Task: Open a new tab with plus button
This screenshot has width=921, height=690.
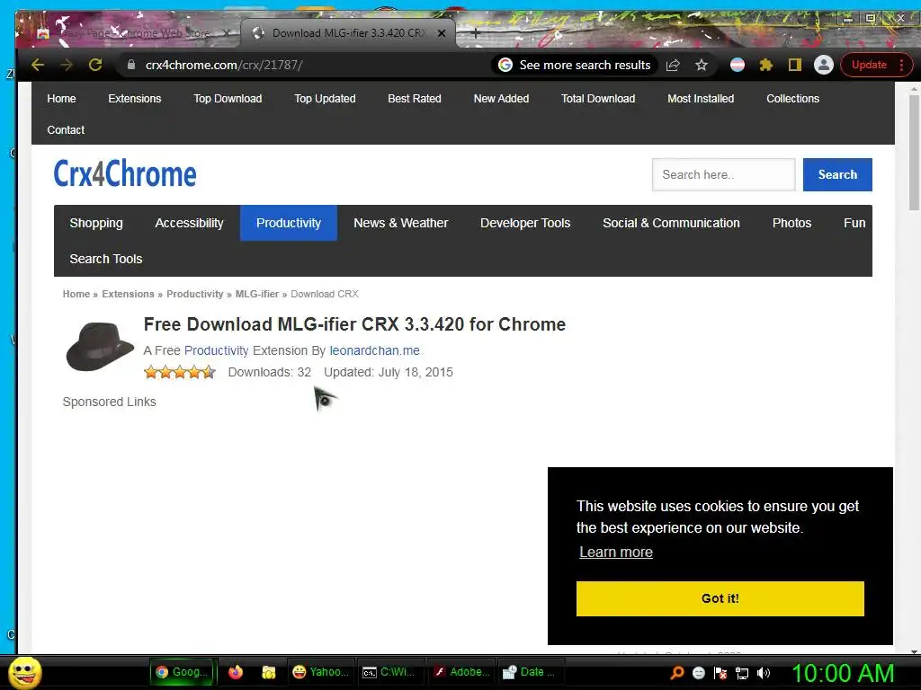Action: (x=476, y=33)
